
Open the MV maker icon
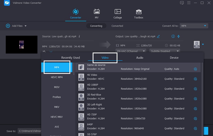click(x=97, y=14)
